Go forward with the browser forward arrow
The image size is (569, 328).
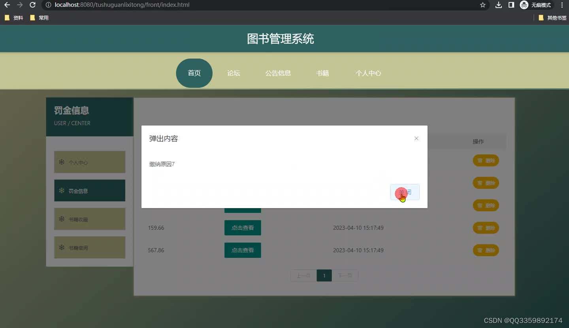[20, 5]
